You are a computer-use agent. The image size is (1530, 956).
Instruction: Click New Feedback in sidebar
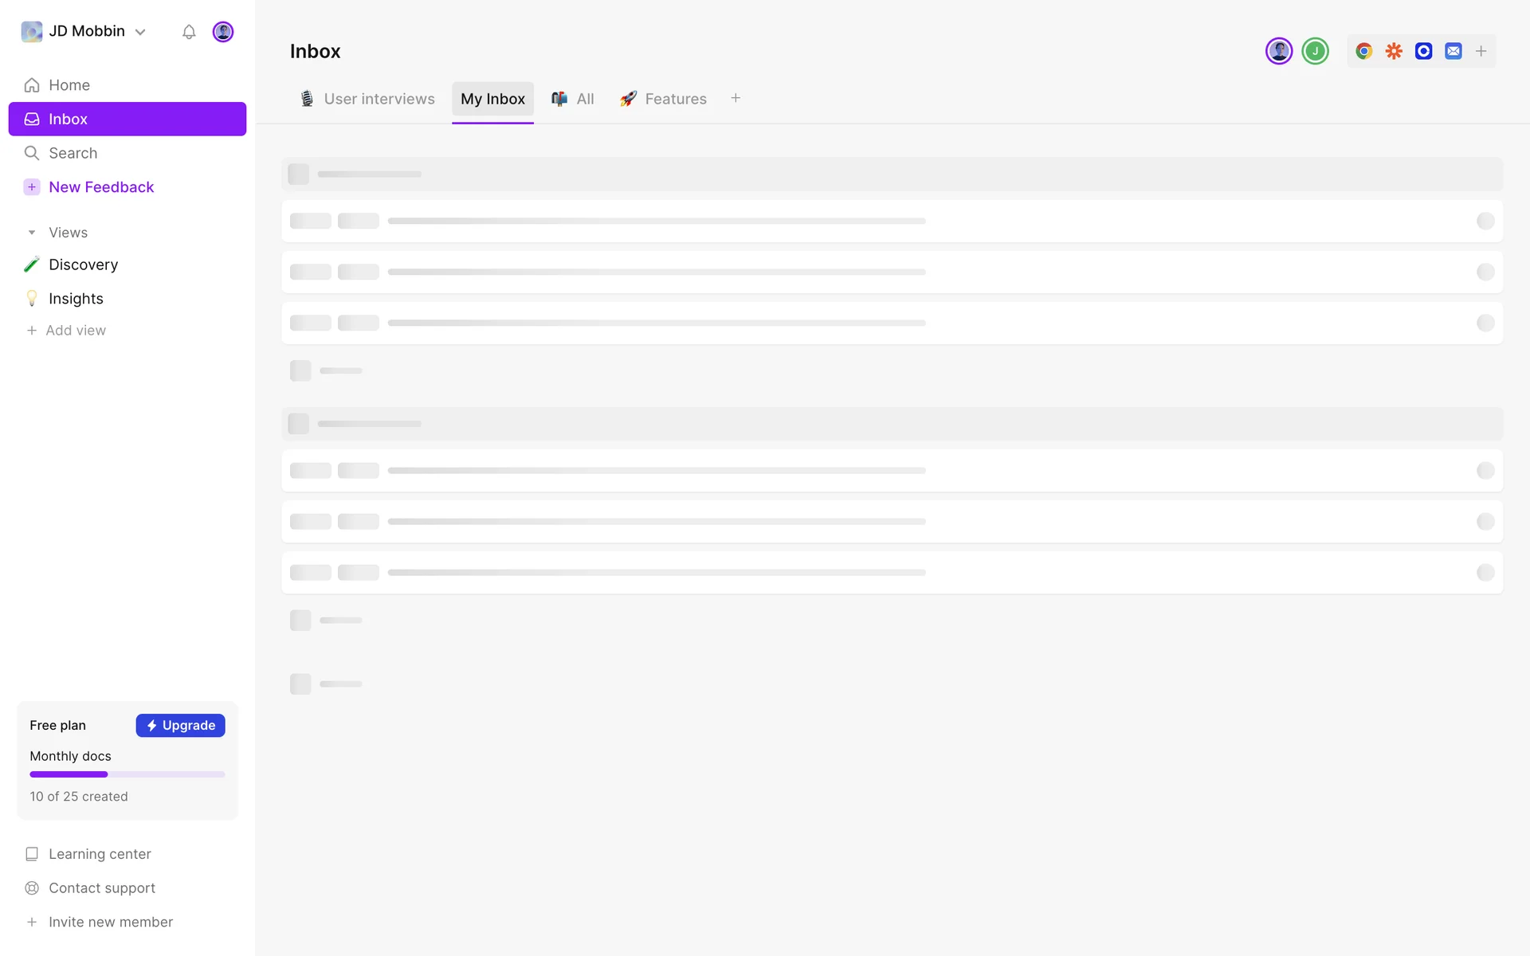[x=100, y=187]
